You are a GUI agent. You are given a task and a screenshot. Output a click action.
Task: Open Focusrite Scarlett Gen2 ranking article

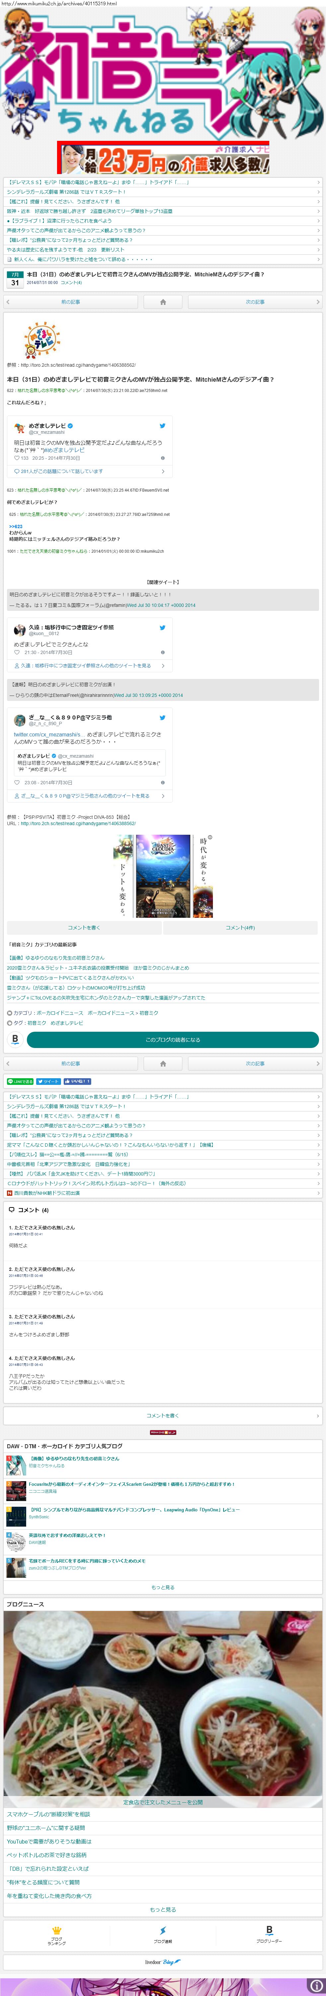point(132,1484)
